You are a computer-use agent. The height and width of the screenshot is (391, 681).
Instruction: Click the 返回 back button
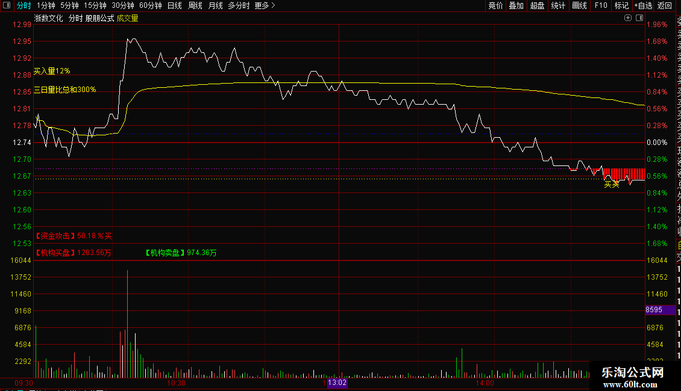pyautogui.click(x=665, y=5)
